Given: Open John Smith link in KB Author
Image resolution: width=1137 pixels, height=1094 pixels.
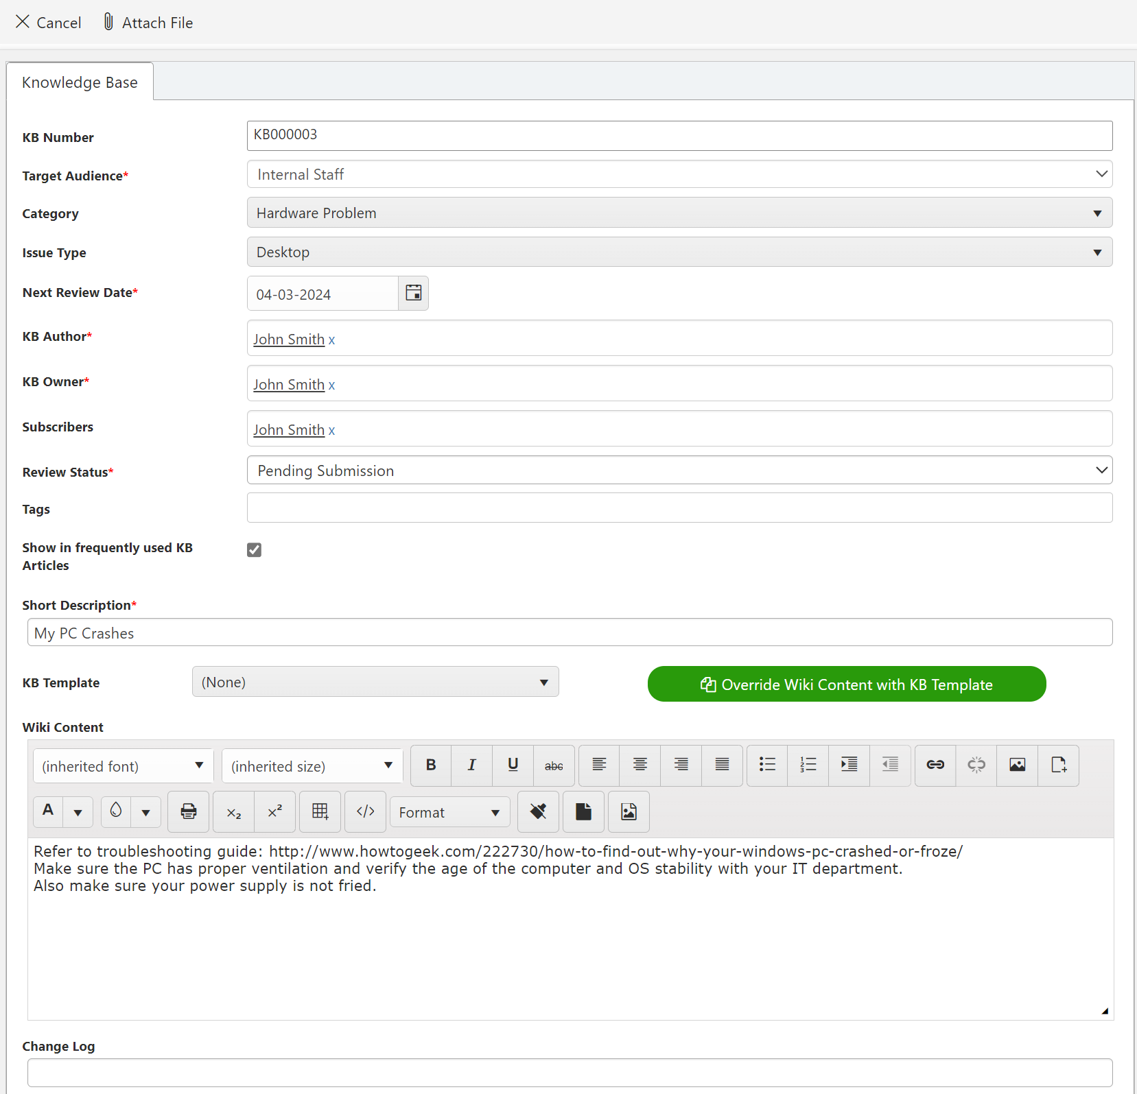Looking at the screenshot, I should pyautogui.click(x=289, y=340).
